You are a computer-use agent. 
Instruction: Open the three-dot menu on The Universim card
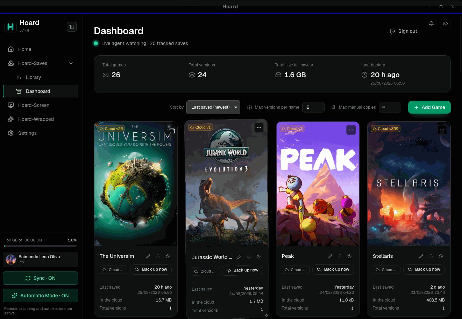(x=169, y=130)
